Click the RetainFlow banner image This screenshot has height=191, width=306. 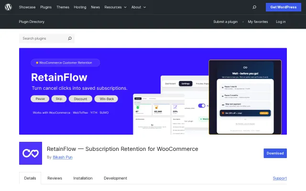click(x=153, y=91)
